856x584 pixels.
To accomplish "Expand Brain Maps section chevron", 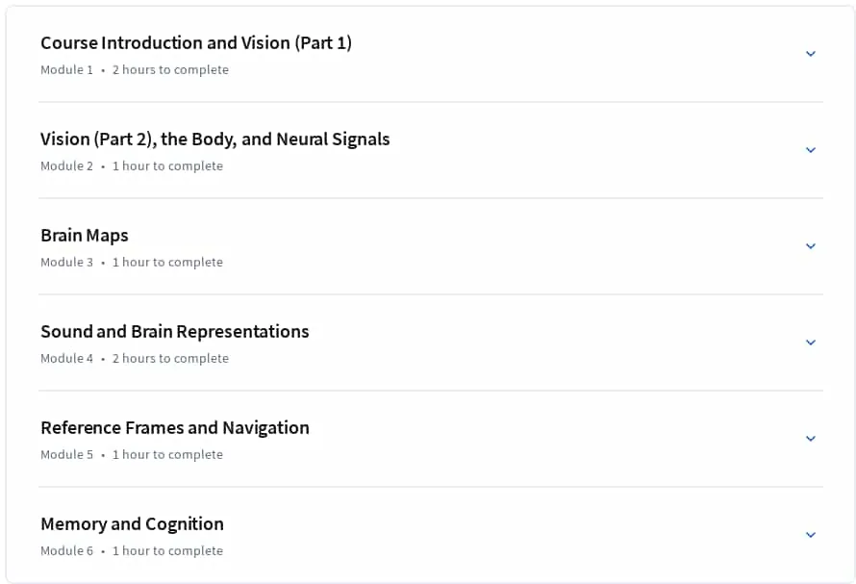I will click(x=811, y=246).
